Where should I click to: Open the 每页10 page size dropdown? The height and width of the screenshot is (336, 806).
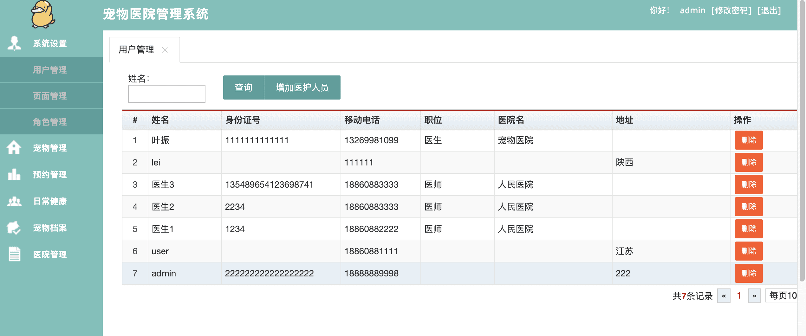click(x=782, y=295)
